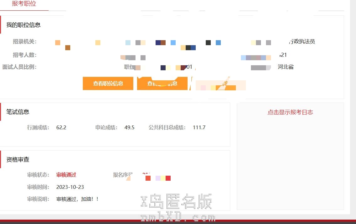Click the 招考人数 field label
Viewport: 356px width, 224px height.
click(x=24, y=55)
